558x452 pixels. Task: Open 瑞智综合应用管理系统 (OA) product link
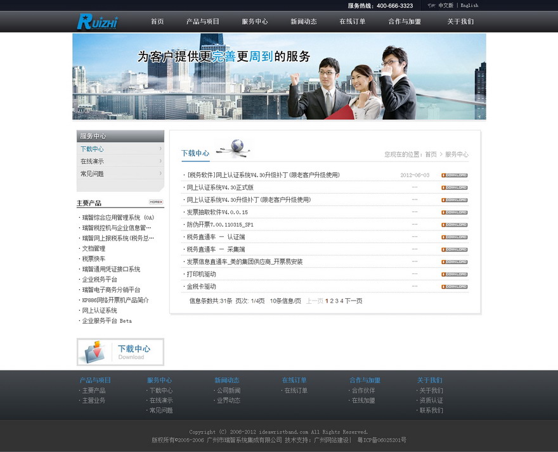[x=118, y=218]
